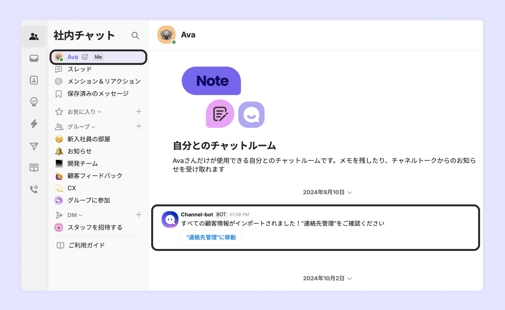Image resolution: width=505 pixels, height=310 pixels.
Task: Open the 新入社員の部屋 group
Action: click(x=89, y=139)
